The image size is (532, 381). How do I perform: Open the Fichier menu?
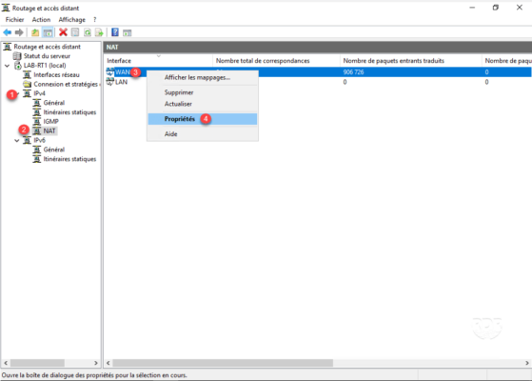pos(14,20)
